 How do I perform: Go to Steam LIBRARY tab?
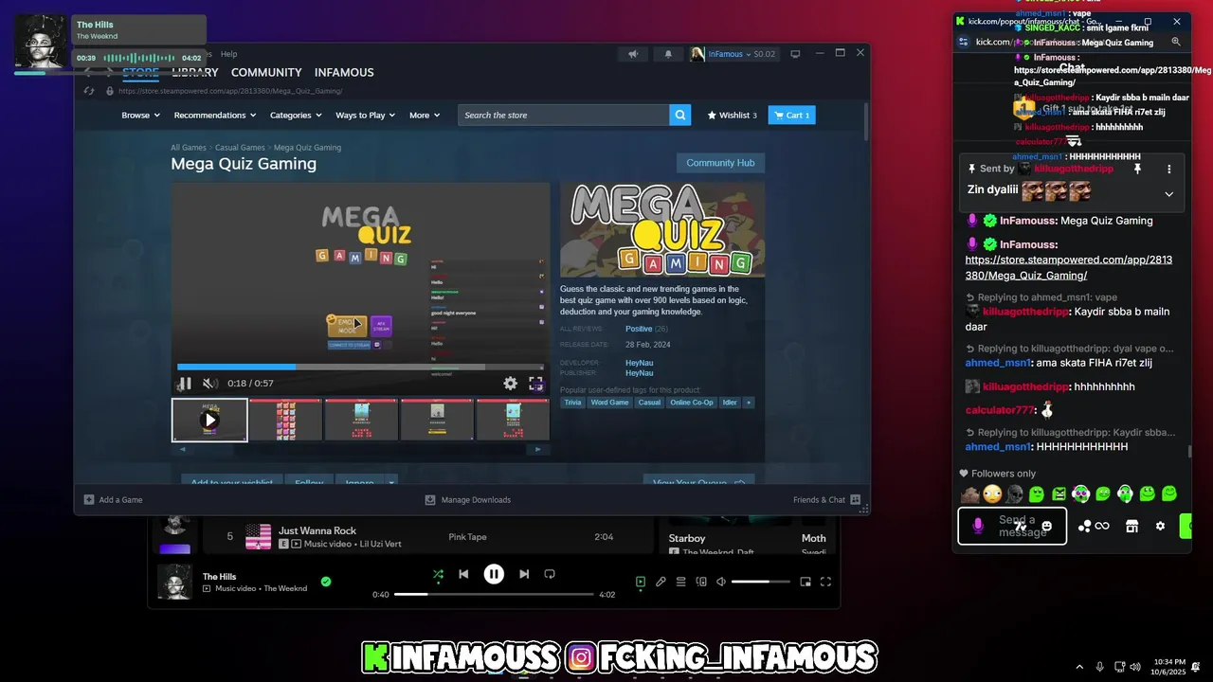click(x=195, y=72)
